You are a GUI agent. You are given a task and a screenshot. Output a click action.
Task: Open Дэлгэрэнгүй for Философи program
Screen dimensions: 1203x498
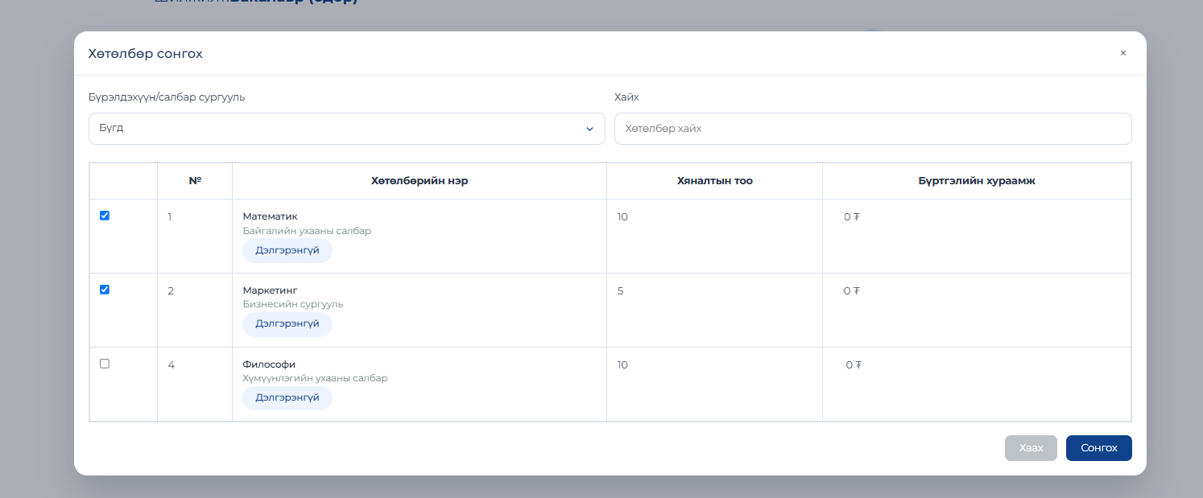(287, 398)
